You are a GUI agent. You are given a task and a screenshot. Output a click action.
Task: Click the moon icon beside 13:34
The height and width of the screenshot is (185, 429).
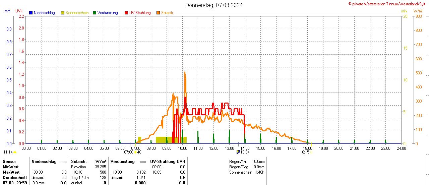[x=238, y=152]
